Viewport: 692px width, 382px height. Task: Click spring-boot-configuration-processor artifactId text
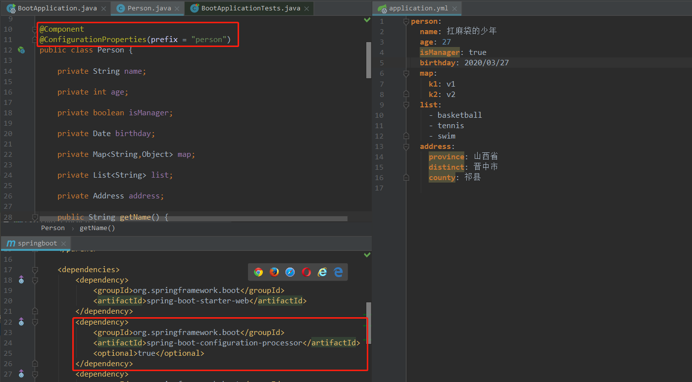(x=224, y=343)
